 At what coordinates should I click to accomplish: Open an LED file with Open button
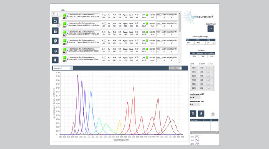coord(55,21)
